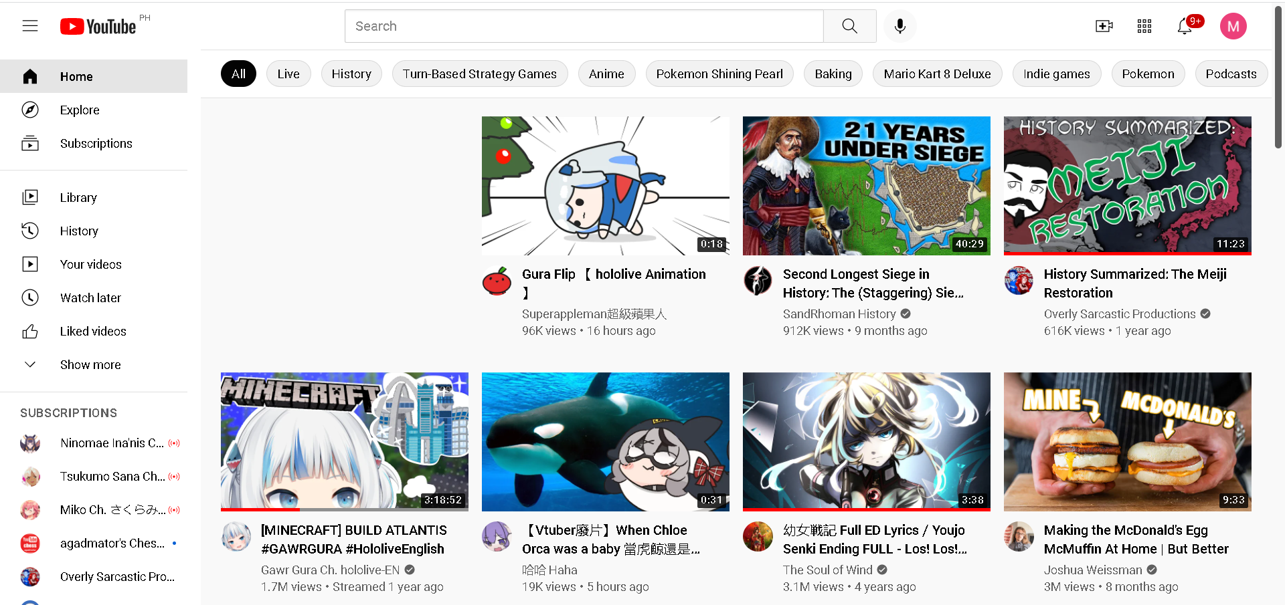Open The Soul of Wind channel link
Image resolution: width=1285 pixels, height=605 pixels.
point(828,570)
